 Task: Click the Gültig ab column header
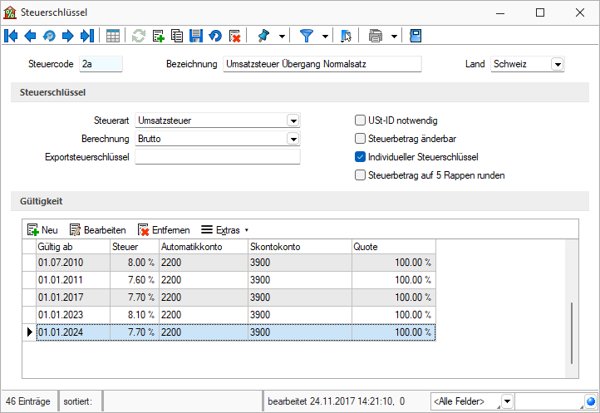pyautogui.click(x=71, y=247)
